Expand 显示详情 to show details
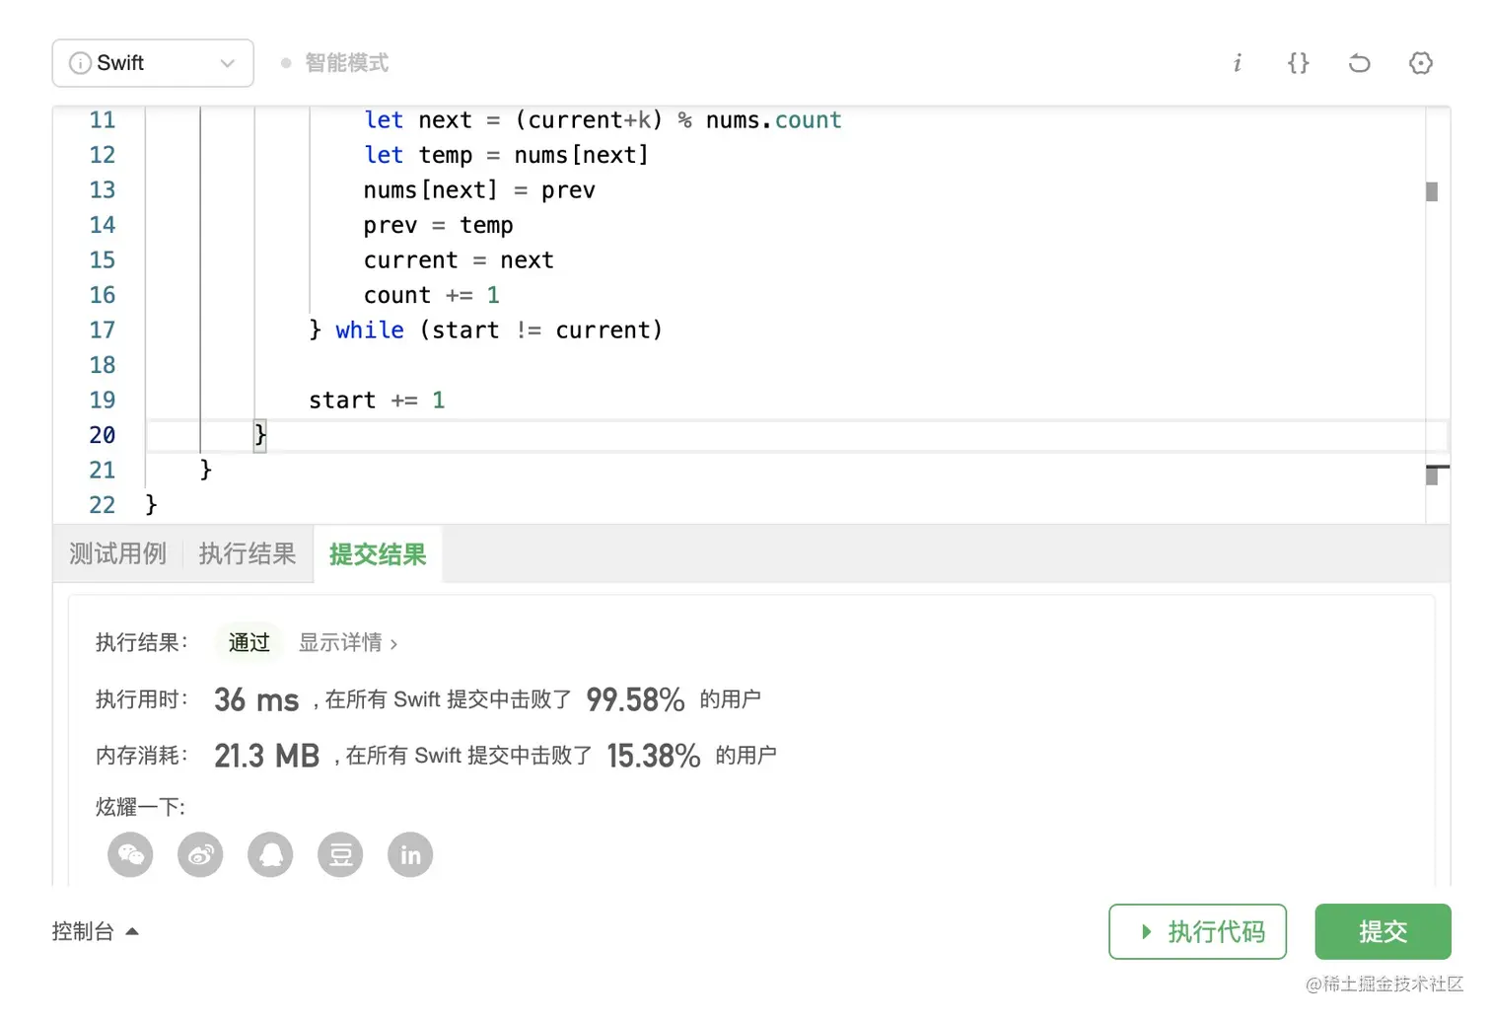 click(347, 643)
